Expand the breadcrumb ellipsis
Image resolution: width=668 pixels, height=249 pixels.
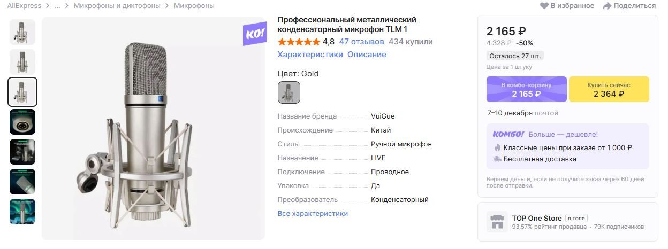tap(58, 6)
